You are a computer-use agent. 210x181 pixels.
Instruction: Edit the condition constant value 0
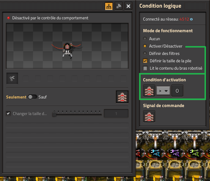(x=177, y=91)
